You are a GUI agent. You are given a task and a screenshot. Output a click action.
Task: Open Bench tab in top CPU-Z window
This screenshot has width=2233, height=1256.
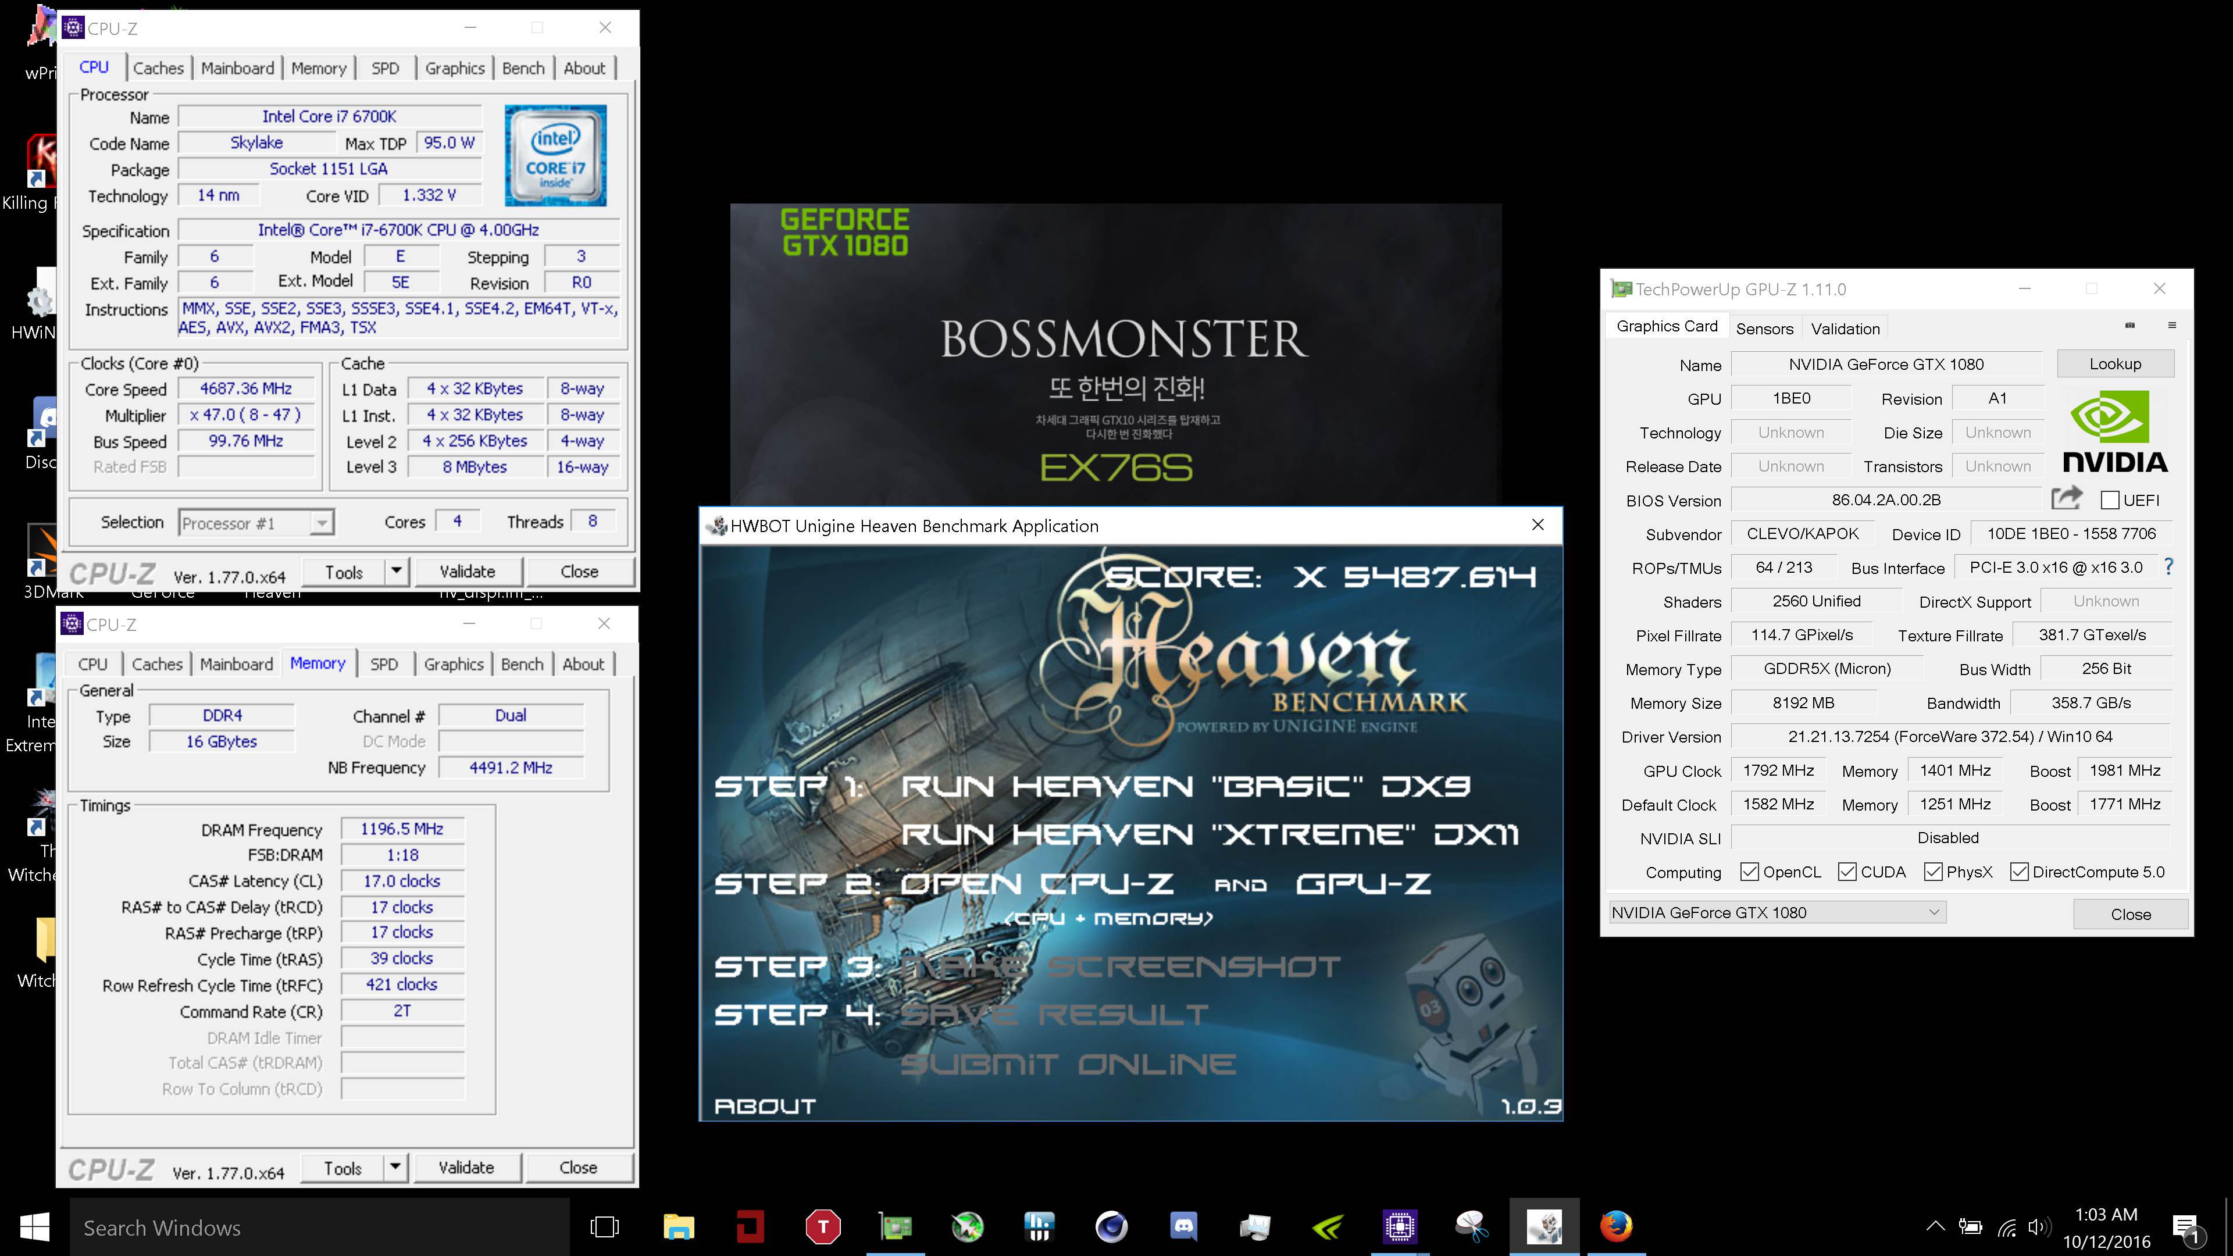pyautogui.click(x=523, y=67)
